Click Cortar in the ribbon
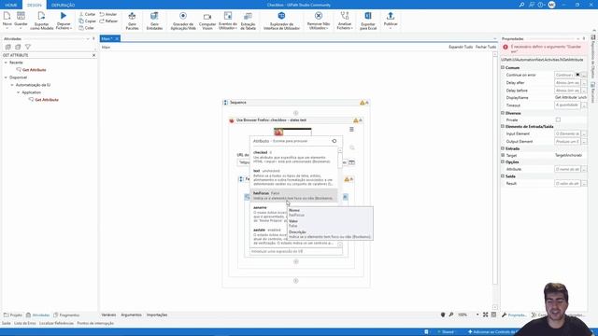The width and height of the screenshot is (598, 336). tap(87, 14)
